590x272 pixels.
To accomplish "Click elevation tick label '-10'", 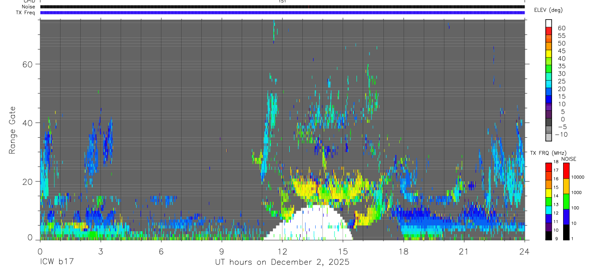I will 561,134.
